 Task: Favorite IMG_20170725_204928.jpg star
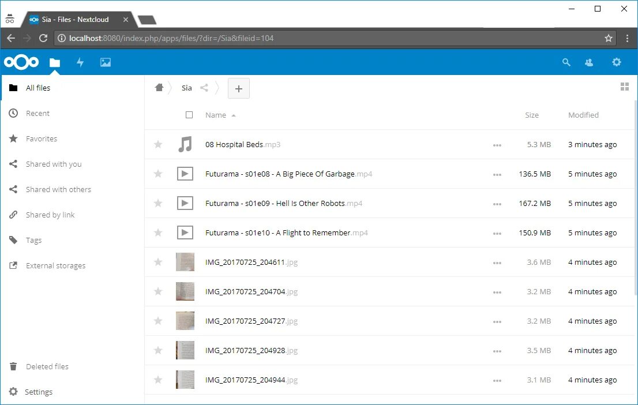point(158,350)
